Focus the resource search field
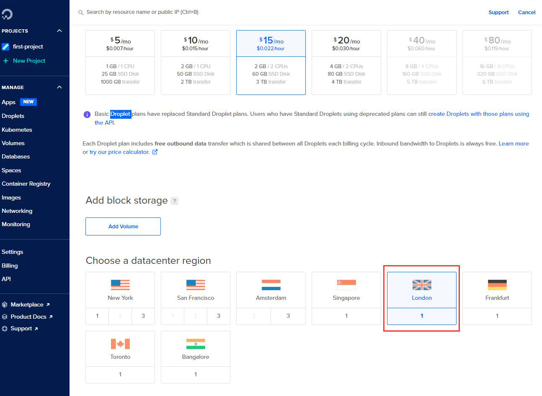The width and height of the screenshot is (542, 396). pyautogui.click(x=142, y=12)
